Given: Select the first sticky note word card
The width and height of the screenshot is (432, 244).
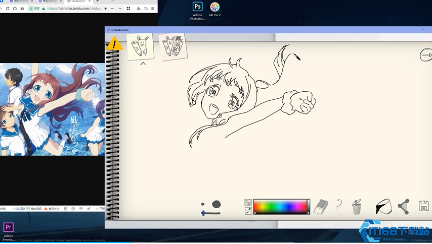Looking at the screenshot, I should [x=140, y=46].
